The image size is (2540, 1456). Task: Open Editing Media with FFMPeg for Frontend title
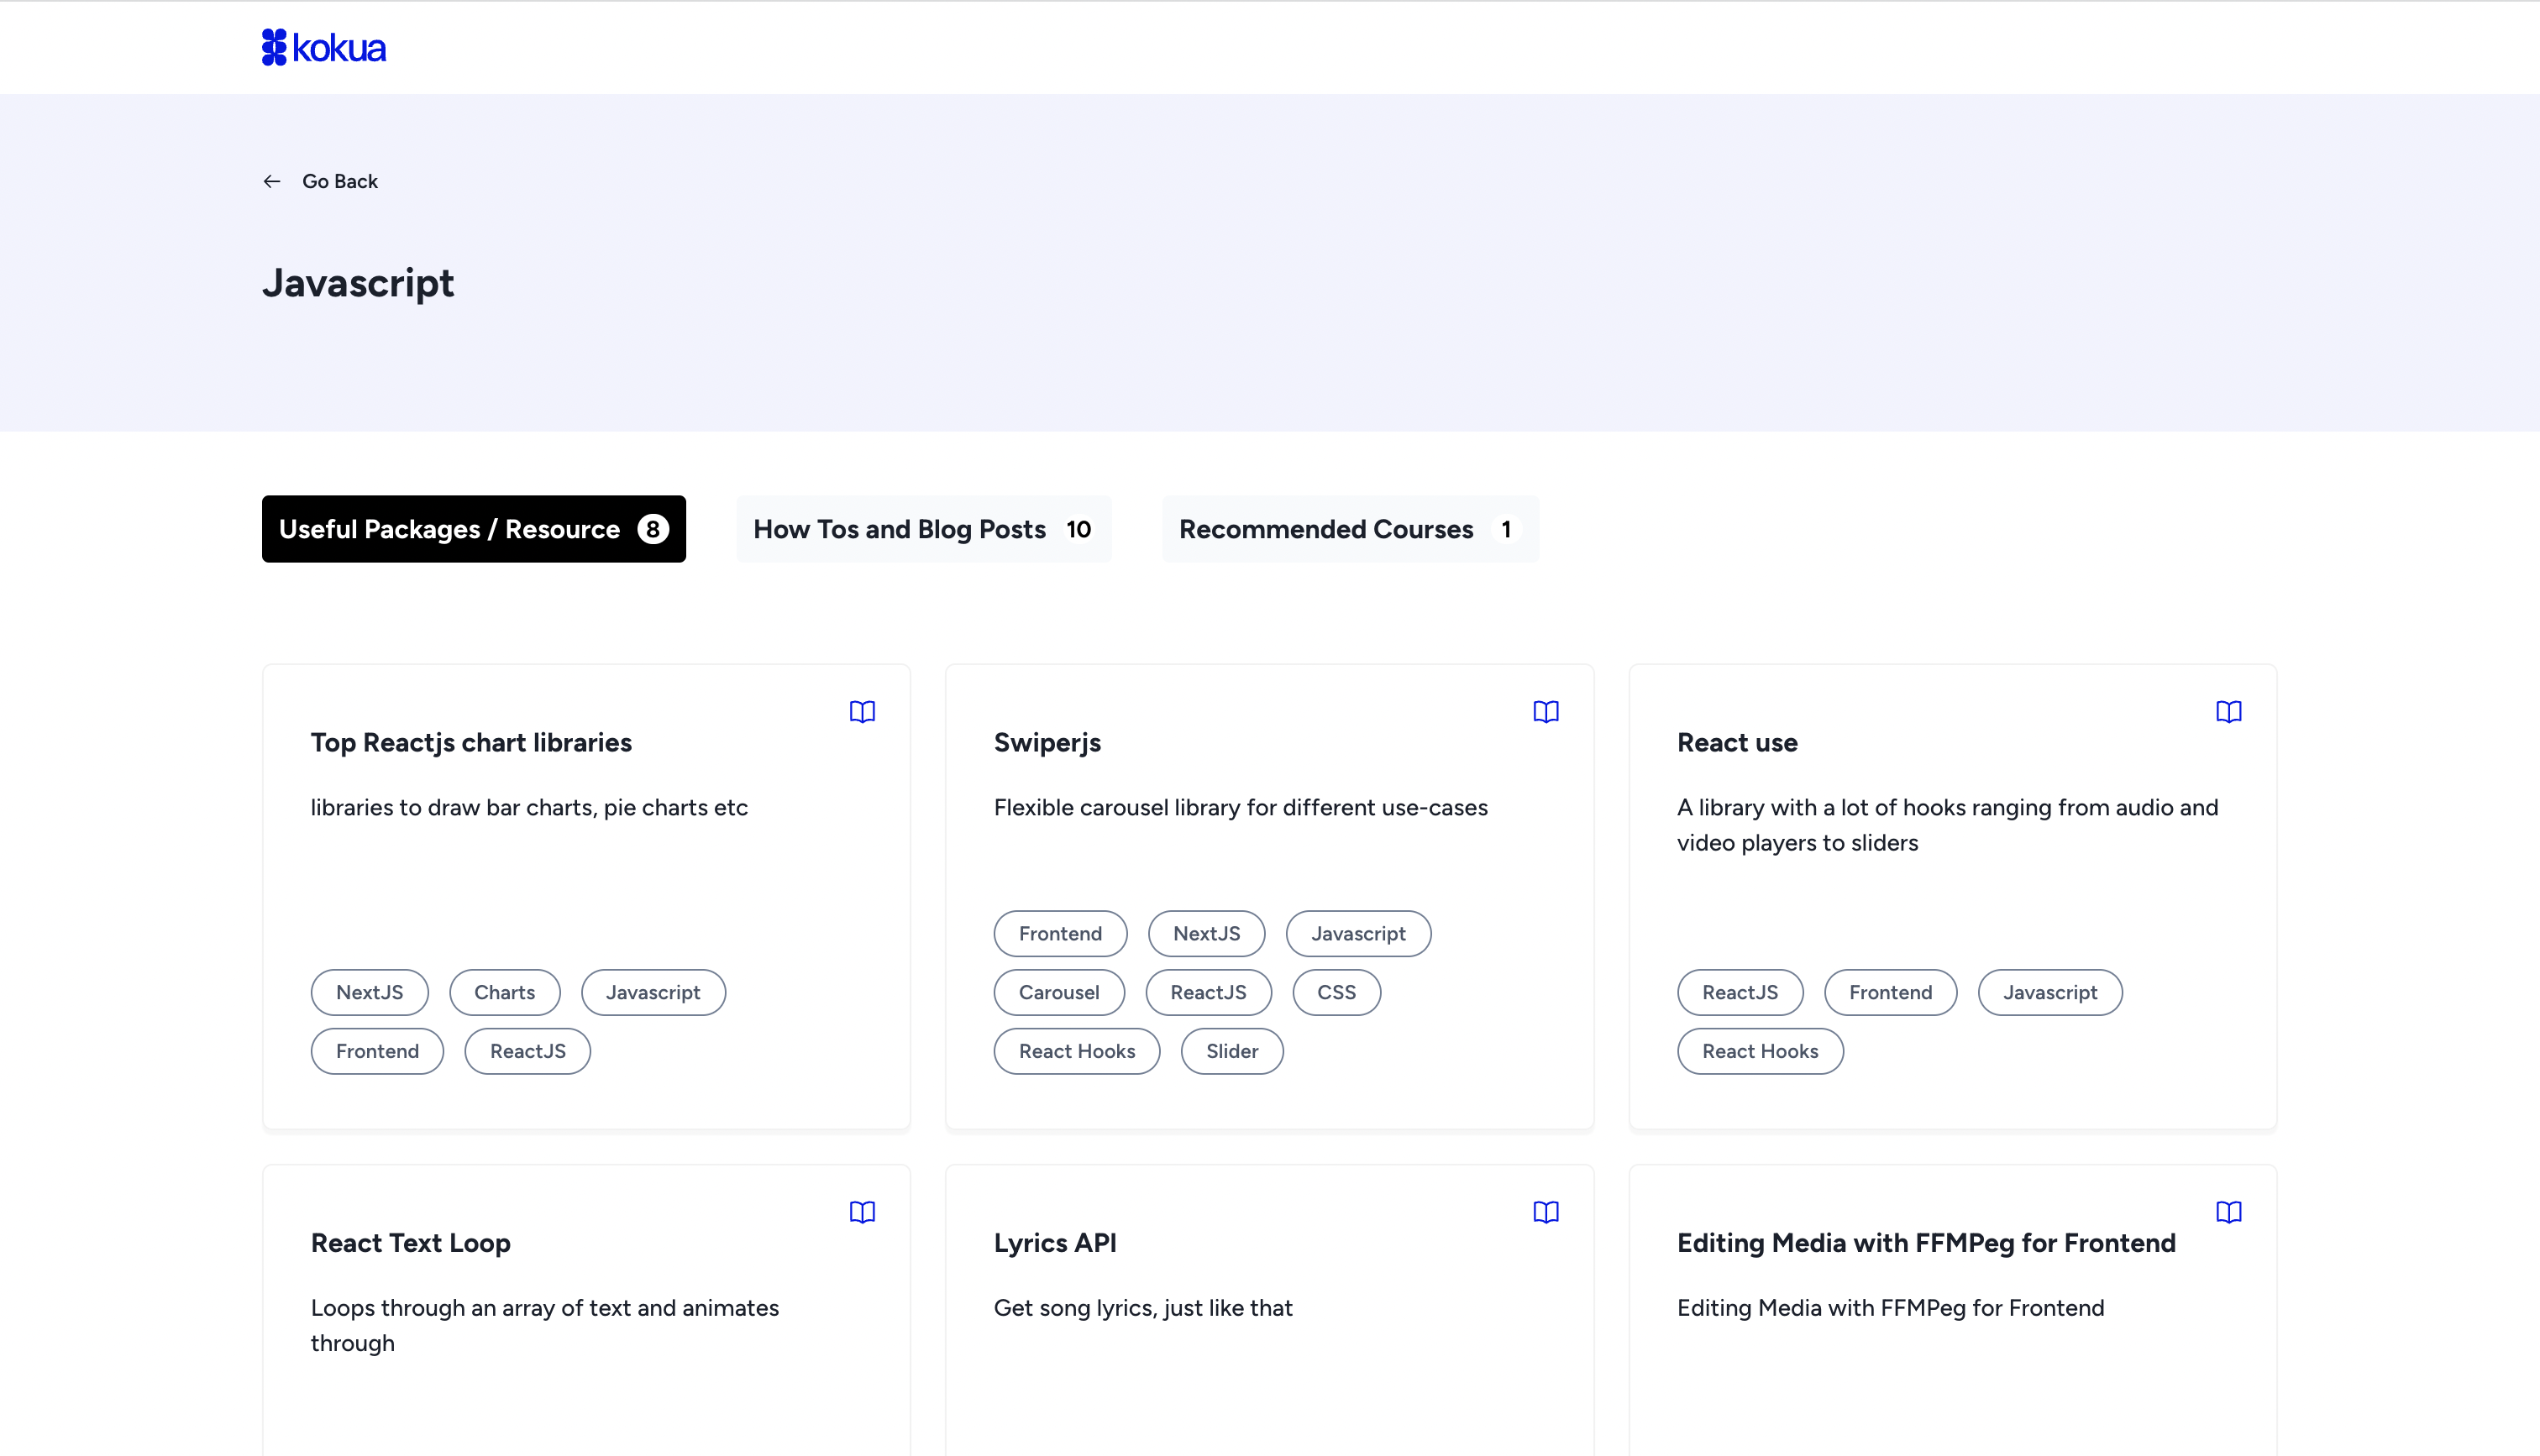tap(1926, 1243)
